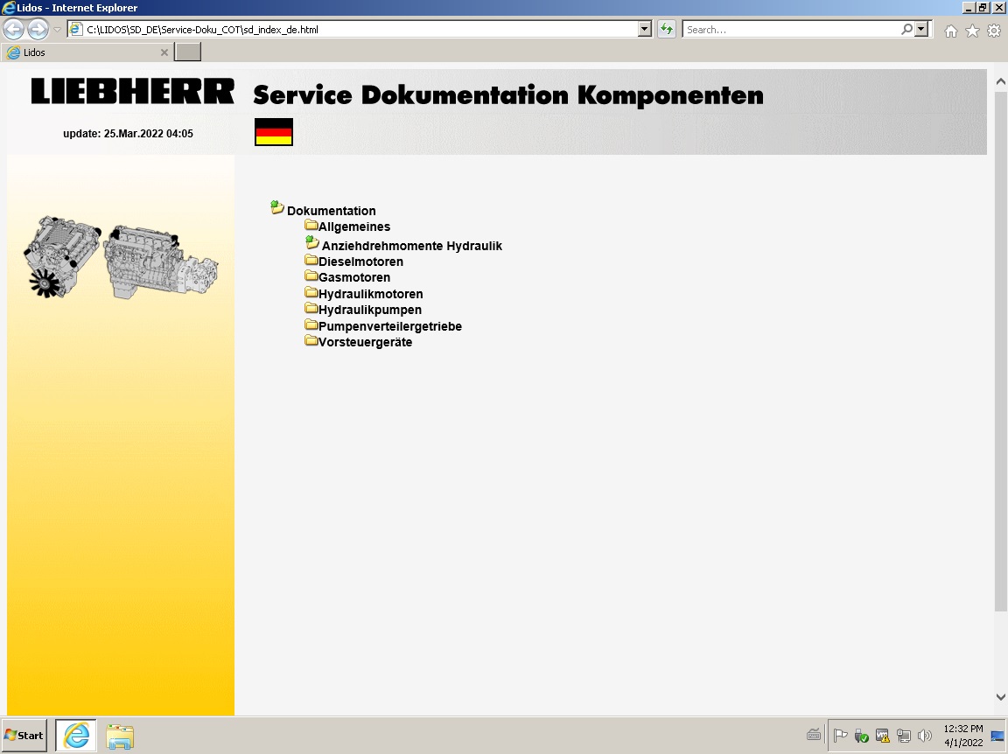Open the File Explorer taskbar icon

(120, 737)
